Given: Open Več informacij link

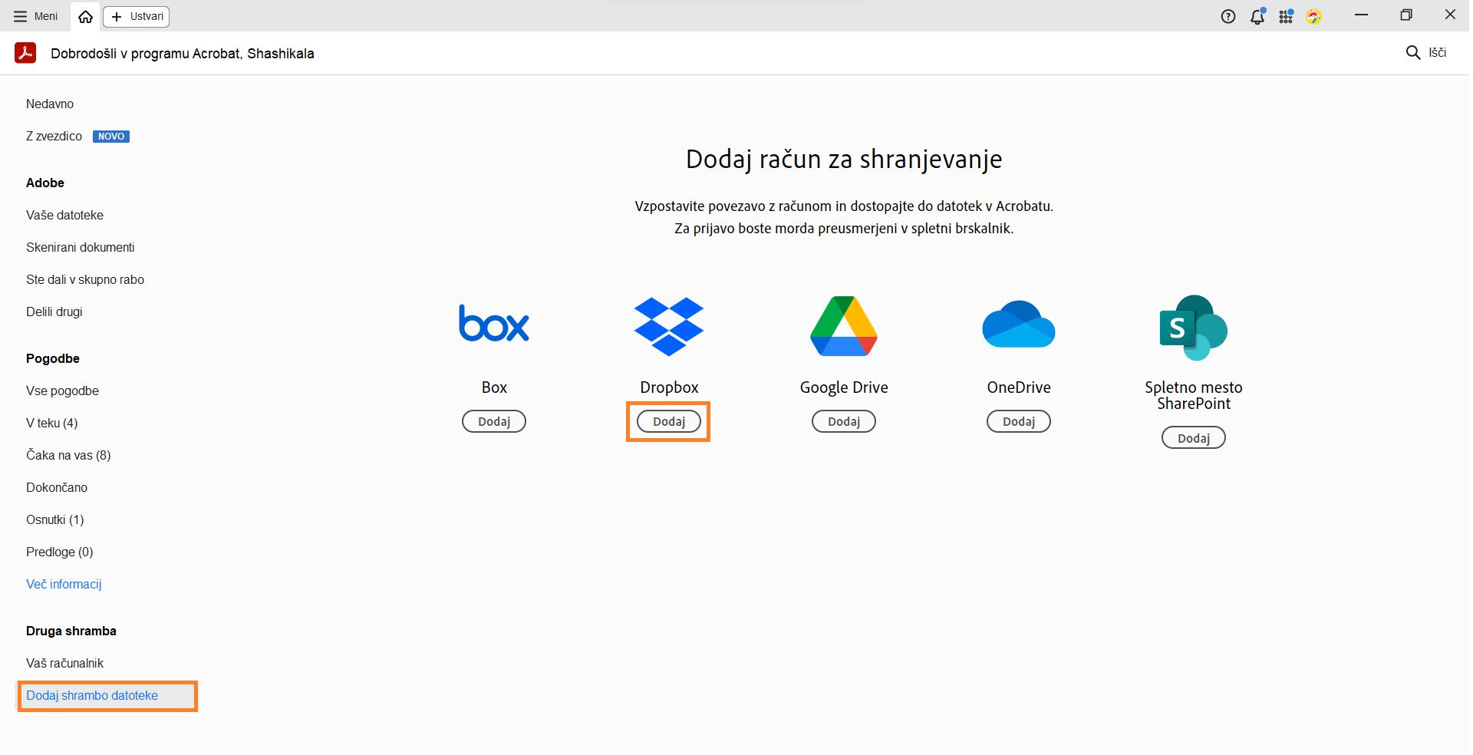Looking at the screenshot, I should 64,584.
